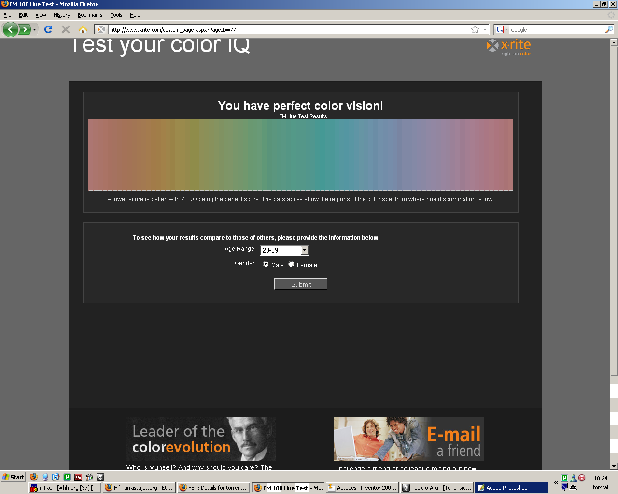The height and width of the screenshot is (494, 618).
Task: Select the Female radio button
Action: (291, 264)
